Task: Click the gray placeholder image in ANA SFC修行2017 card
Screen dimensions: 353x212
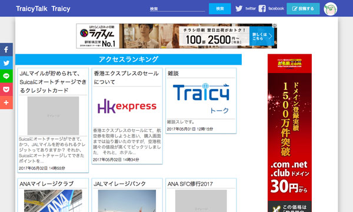Action: click(201, 201)
